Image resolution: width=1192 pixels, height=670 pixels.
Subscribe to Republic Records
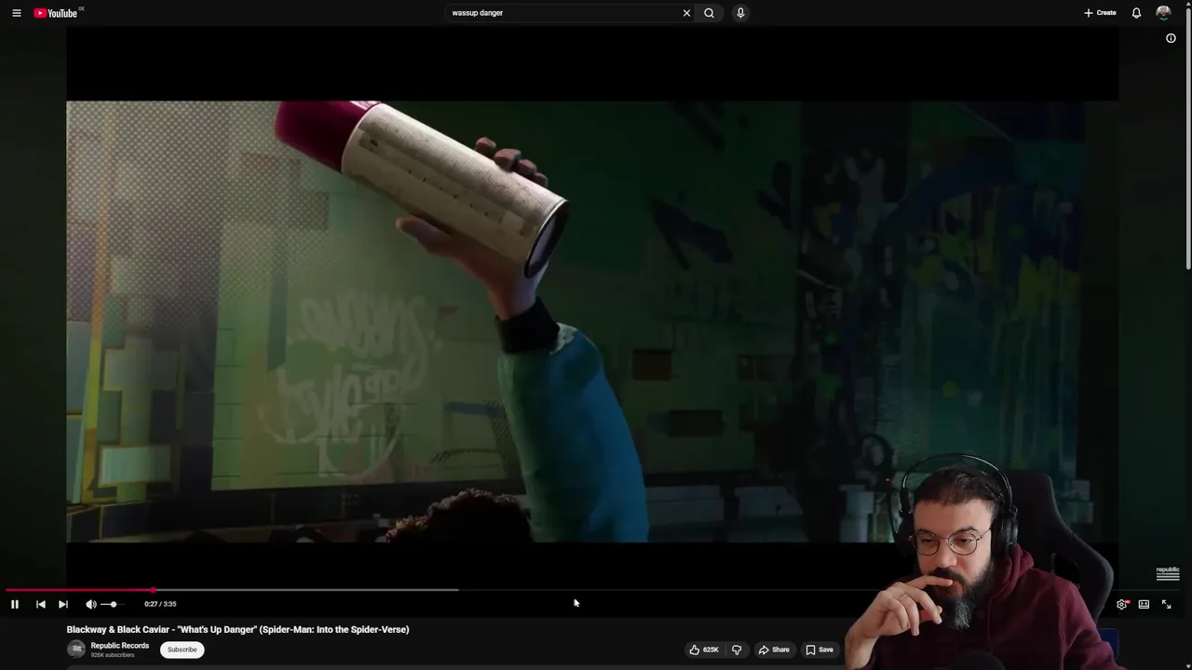[x=182, y=650]
